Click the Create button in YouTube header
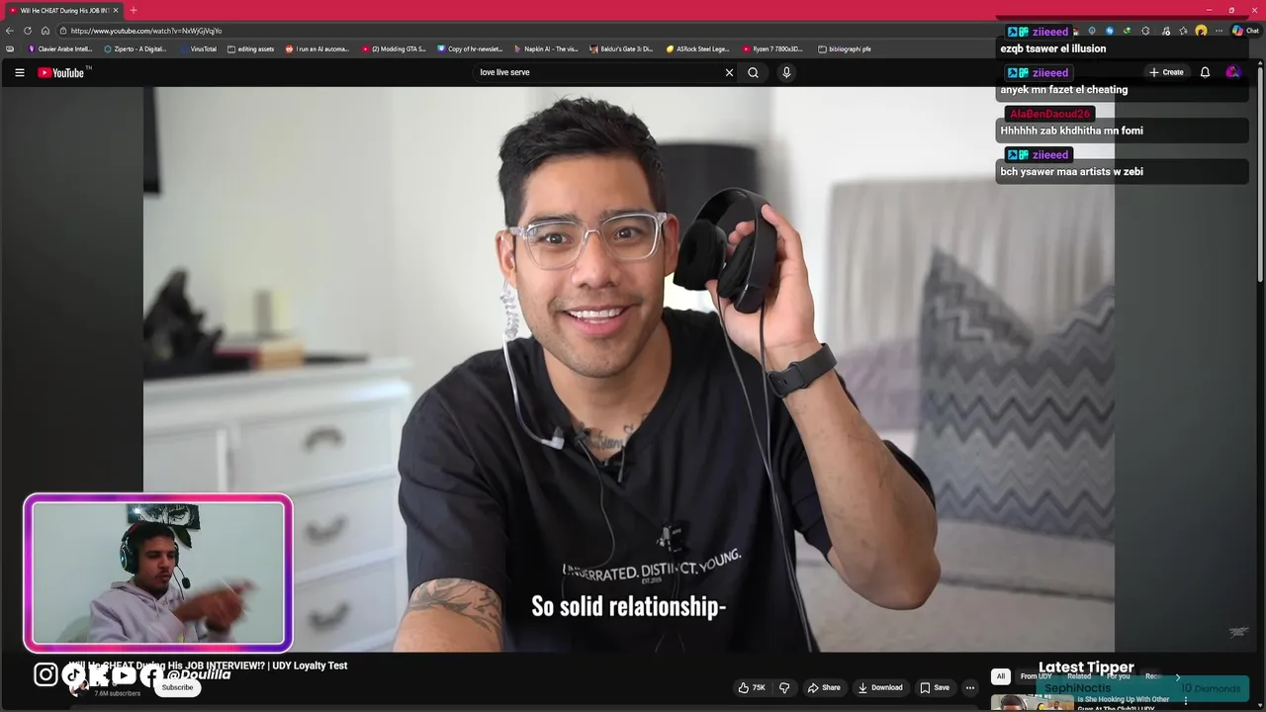 click(1166, 72)
